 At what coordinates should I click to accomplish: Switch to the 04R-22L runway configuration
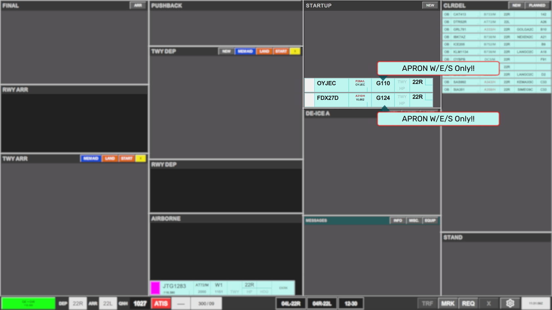click(x=322, y=303)
